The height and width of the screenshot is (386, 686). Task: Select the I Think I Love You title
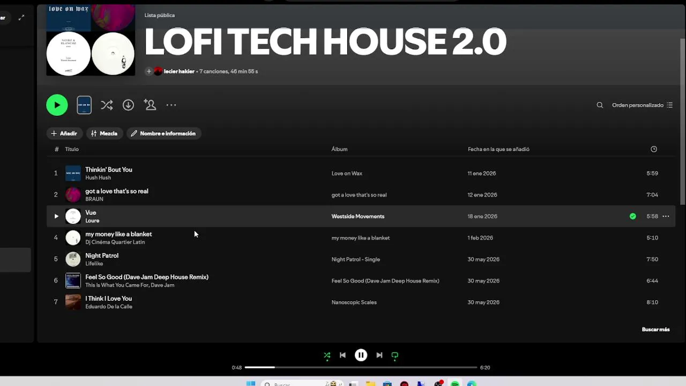pyautogui.click(x=109, y=298)
